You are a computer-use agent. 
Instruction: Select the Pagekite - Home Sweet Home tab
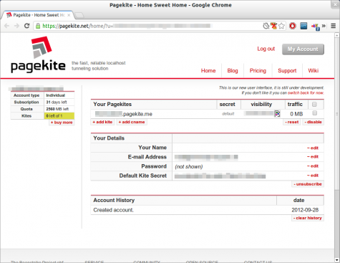click(x=37, y=15)
